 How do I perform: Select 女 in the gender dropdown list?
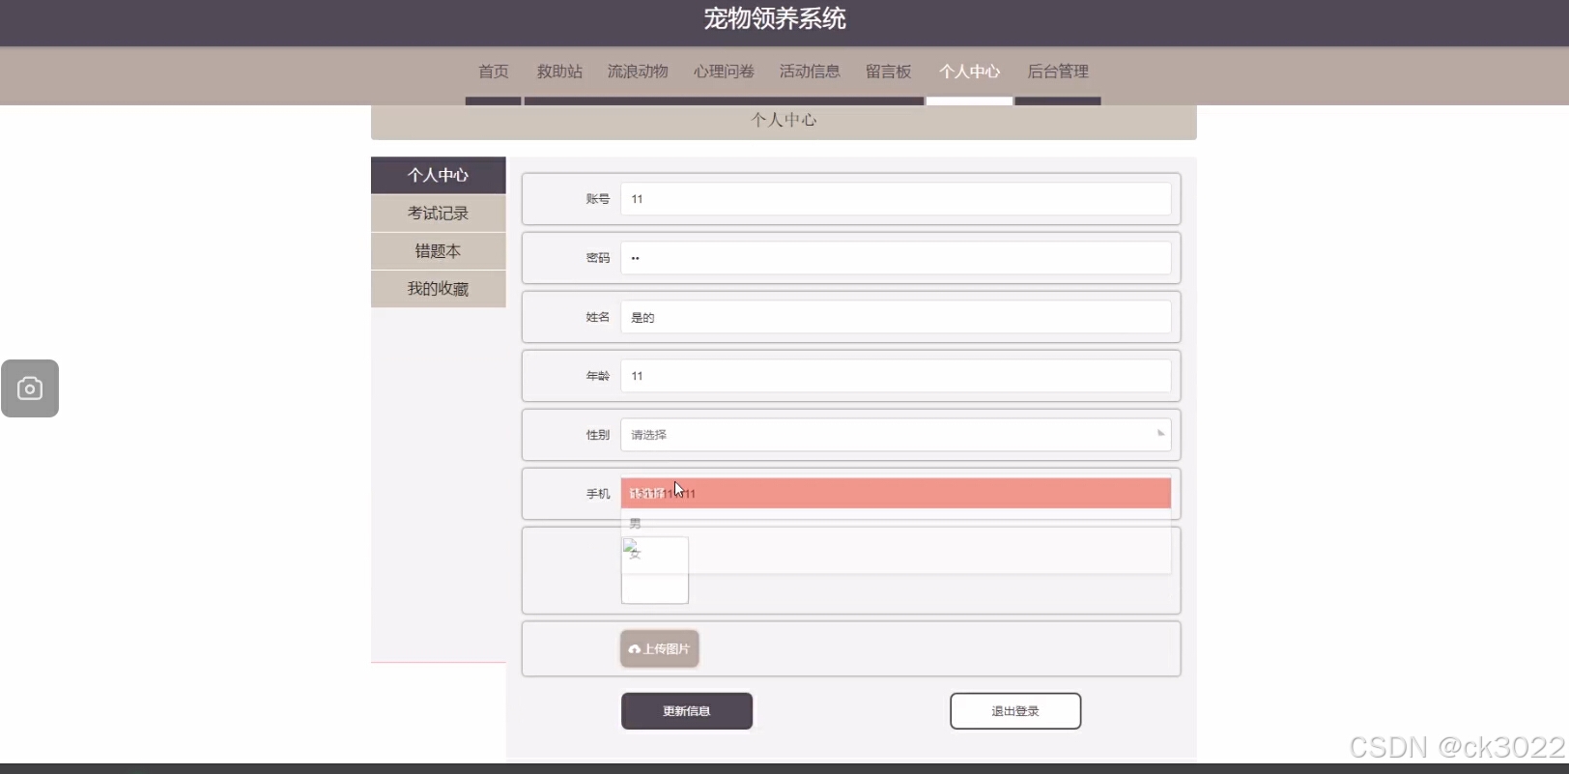[x=896, y=554]
